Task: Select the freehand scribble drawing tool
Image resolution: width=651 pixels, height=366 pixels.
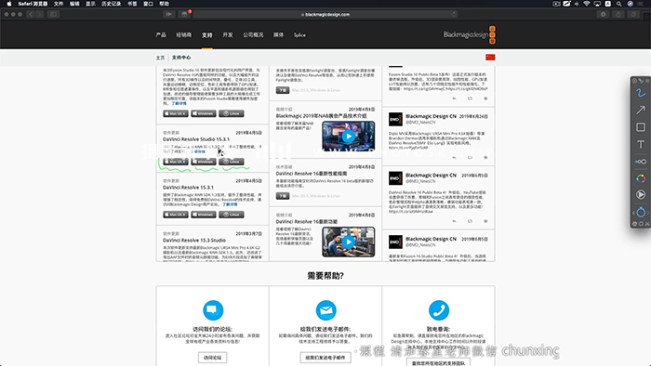Action: pos(641,93)
